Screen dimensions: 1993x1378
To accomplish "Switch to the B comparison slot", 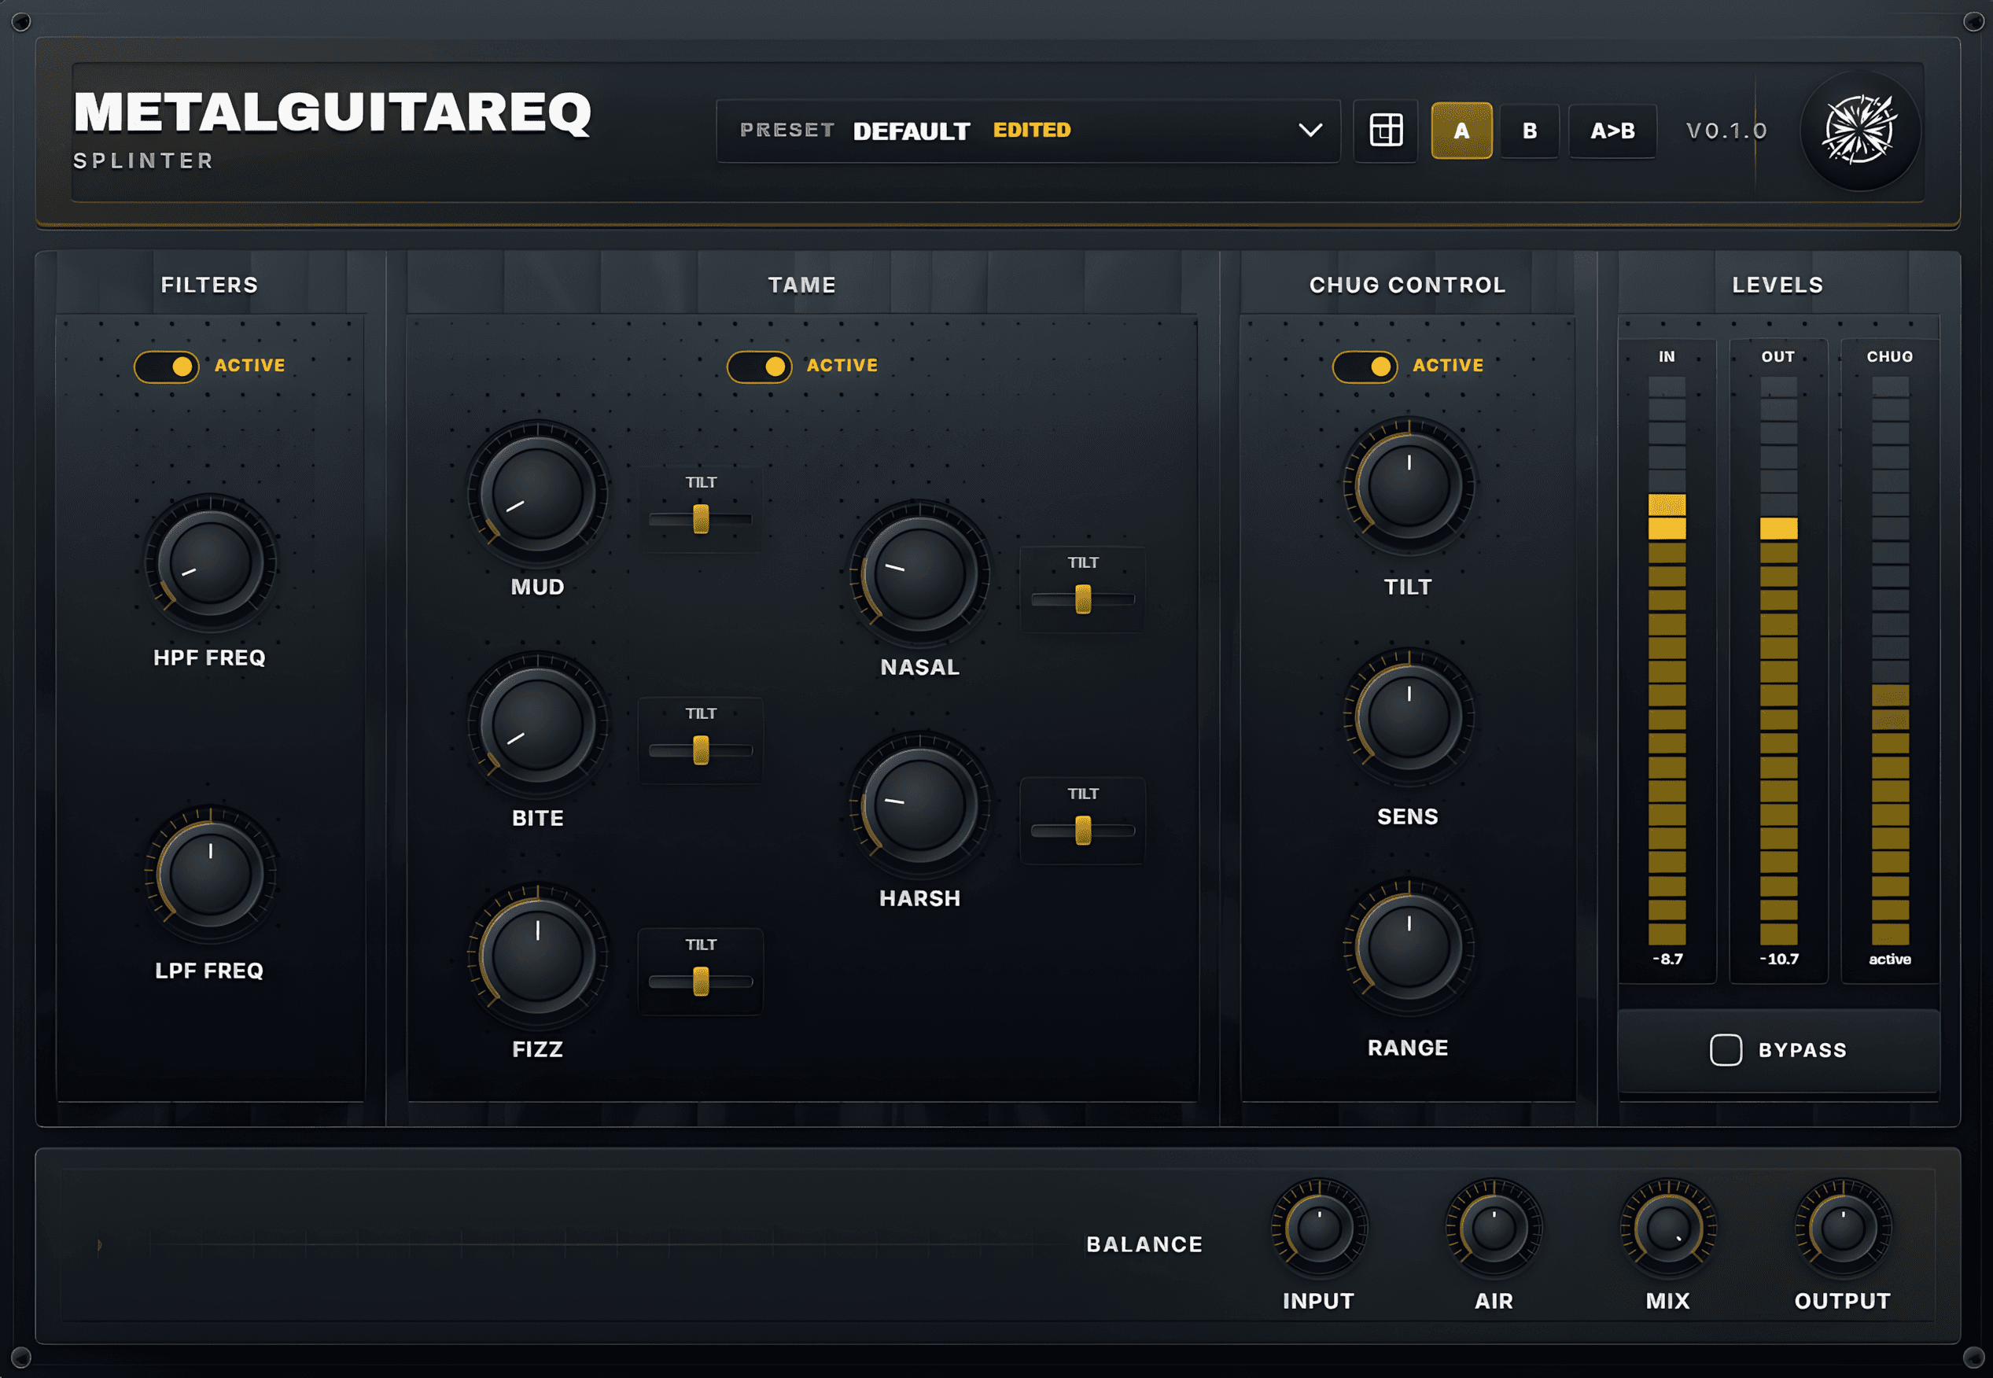I will (1530, 131).
